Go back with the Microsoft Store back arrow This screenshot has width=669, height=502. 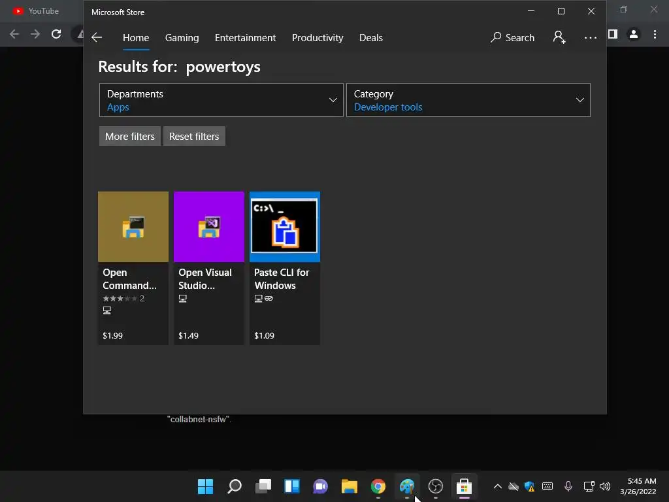[x=97, y=37]
